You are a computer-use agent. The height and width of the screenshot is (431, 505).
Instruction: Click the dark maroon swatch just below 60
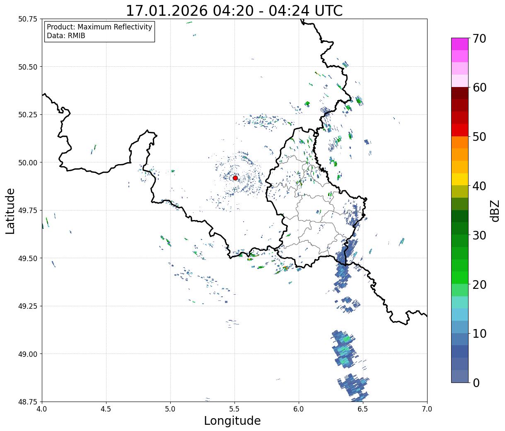[x=460, y=93]
